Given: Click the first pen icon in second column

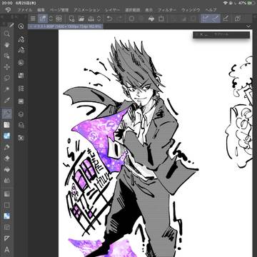Looking at the screenshot, I should 21,39.
